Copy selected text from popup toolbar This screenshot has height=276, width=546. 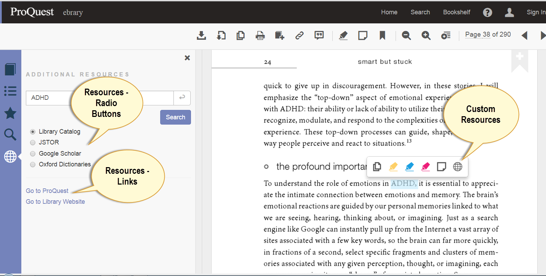[377, 167]
